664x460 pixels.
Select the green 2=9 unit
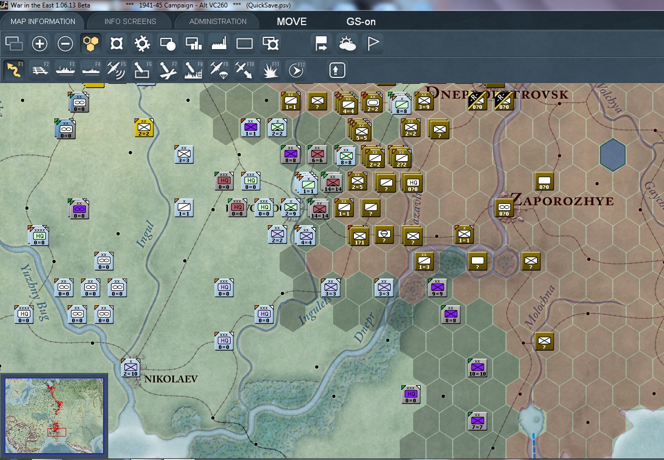tap(290, 208)
